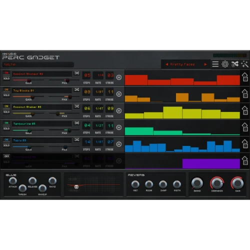Viewport: 250px width, 250px height.
Task: Click the plus button on Coconut Ghungur row
Action: [119, 77]
